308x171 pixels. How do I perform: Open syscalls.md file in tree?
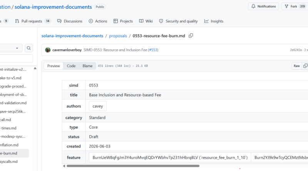pos(8,162)
